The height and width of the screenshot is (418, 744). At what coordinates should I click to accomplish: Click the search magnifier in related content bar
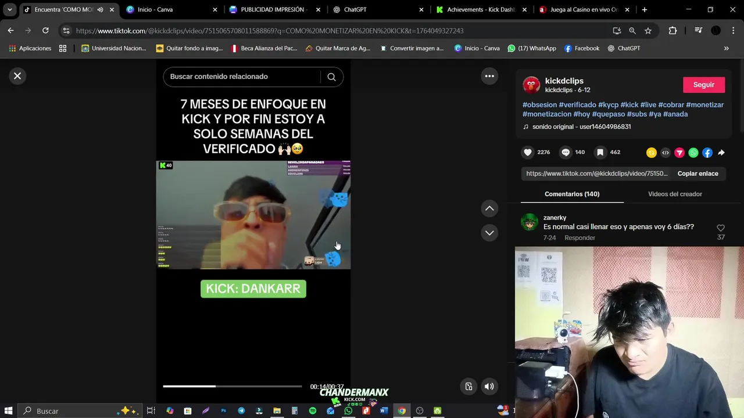point(331,77)
